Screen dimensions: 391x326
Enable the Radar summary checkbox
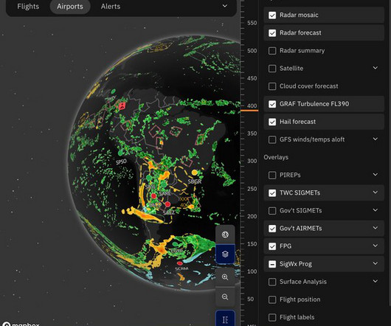tap(272, 51)
